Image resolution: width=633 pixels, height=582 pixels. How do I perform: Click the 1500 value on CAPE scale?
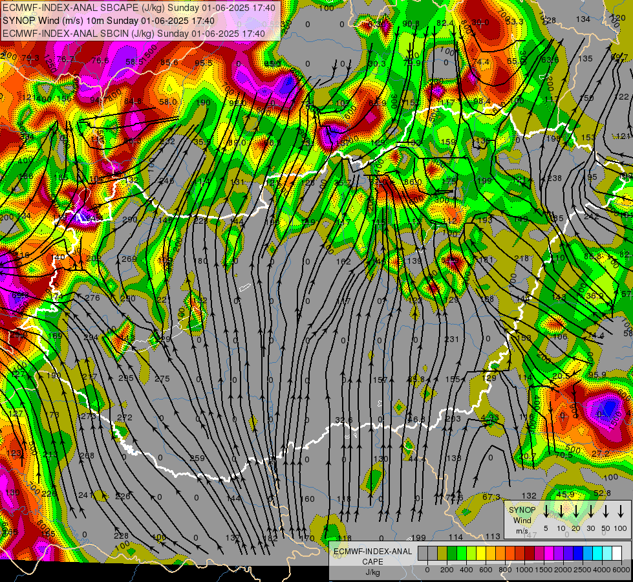click(x=544, y=570)
